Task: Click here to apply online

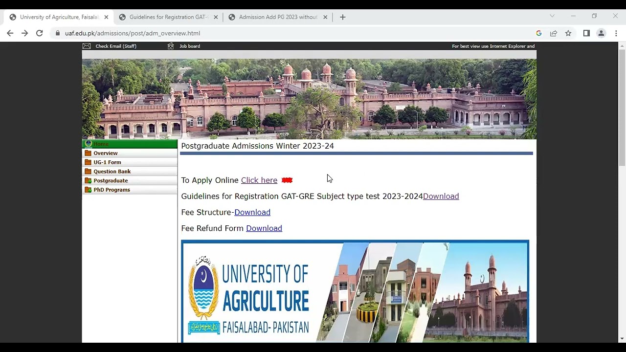Action: pyautogui.click(x=259, y=180)
